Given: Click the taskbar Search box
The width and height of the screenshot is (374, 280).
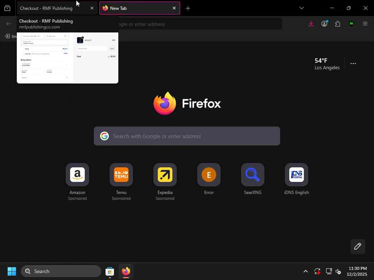Looking at the screenshot, I should [61, 271].
